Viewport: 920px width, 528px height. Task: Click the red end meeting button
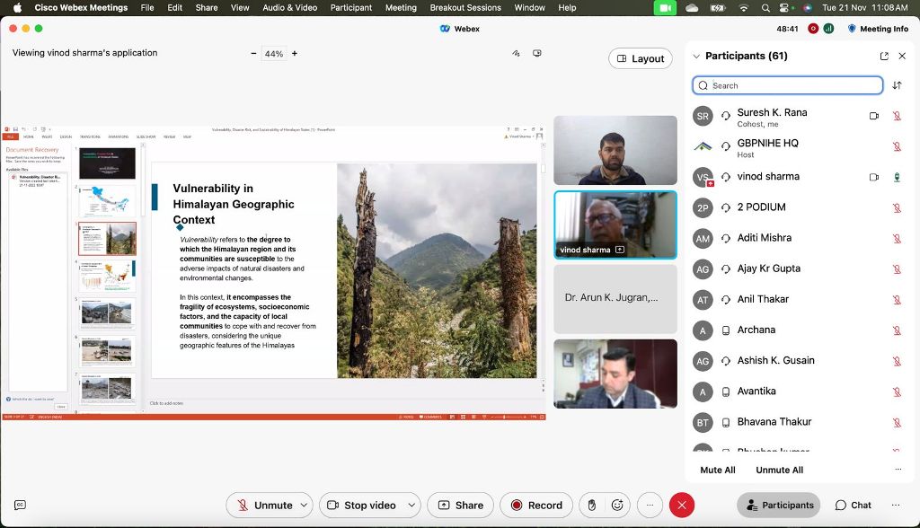click(x=682, y=505)
